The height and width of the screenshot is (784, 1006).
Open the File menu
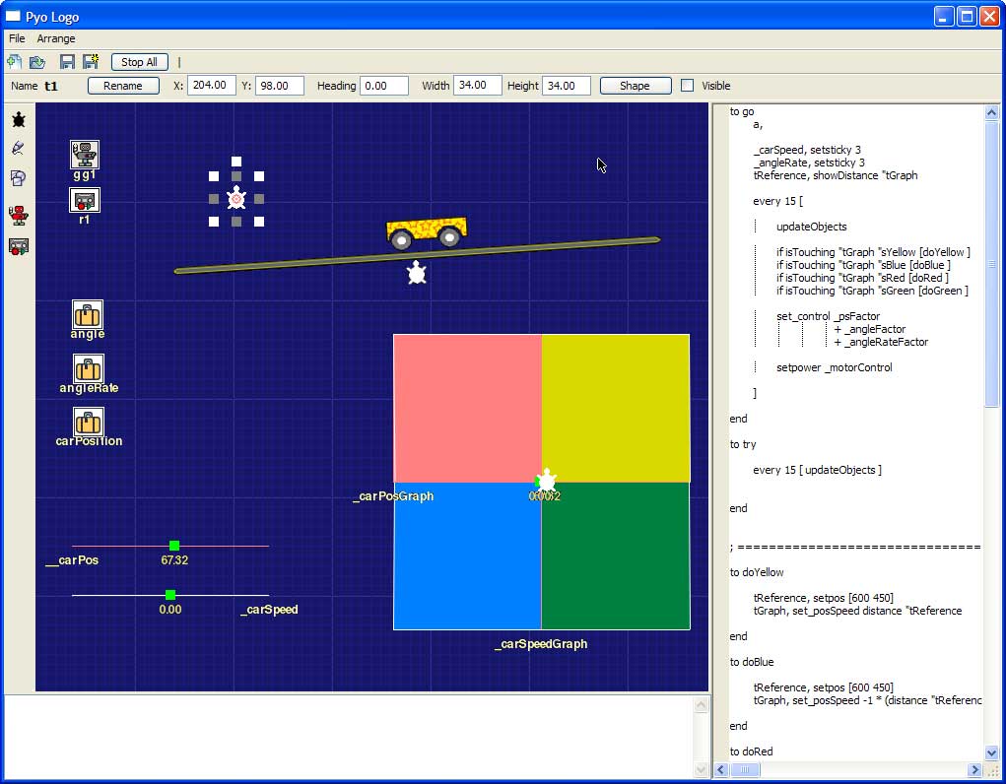(17, 38)
